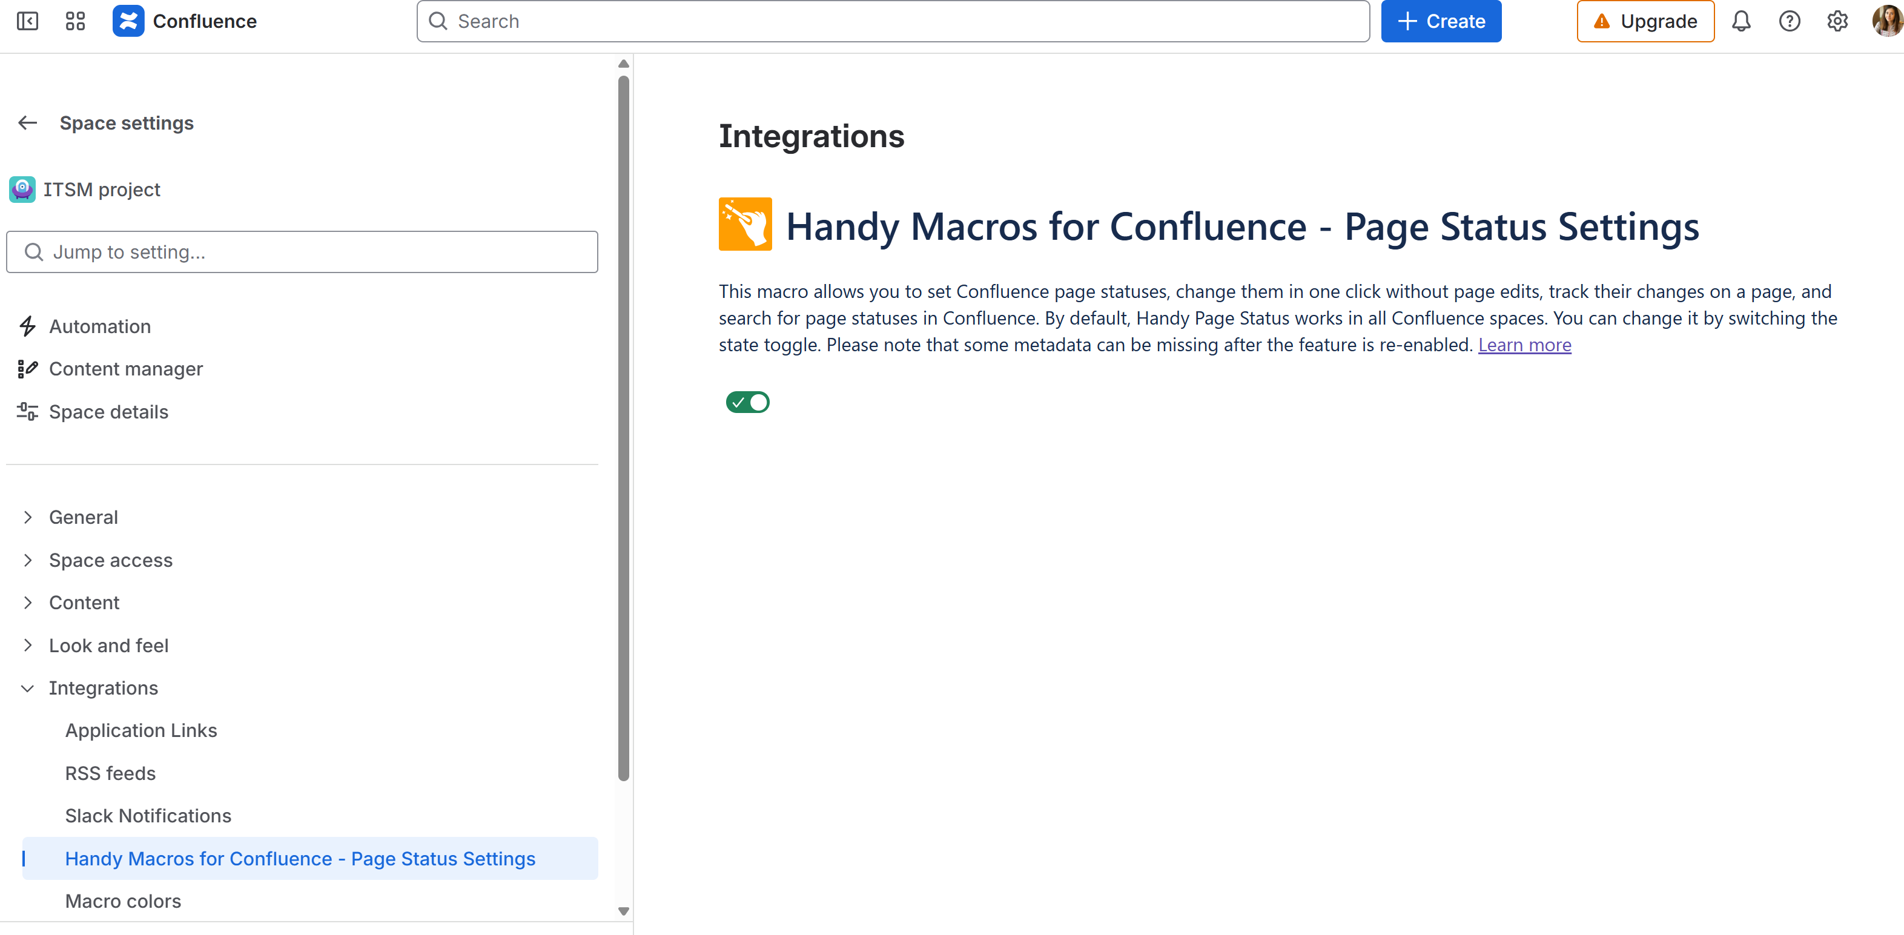1904x935 pixels.
Task: Expand the Look and feel section
Action: tap(27, 646)
